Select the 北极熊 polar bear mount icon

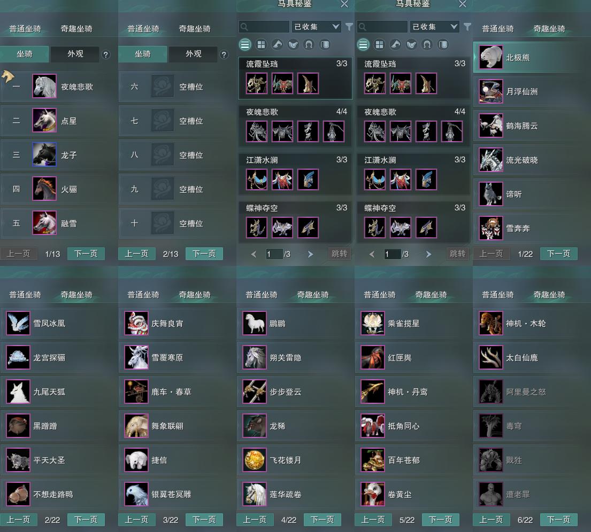(x=491, y=57)
